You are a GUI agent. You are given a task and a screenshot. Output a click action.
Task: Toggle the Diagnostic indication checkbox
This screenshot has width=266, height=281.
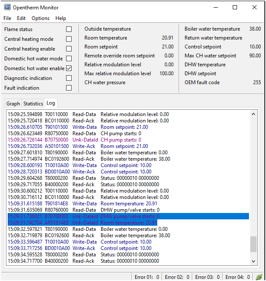[x=69, y=78]
